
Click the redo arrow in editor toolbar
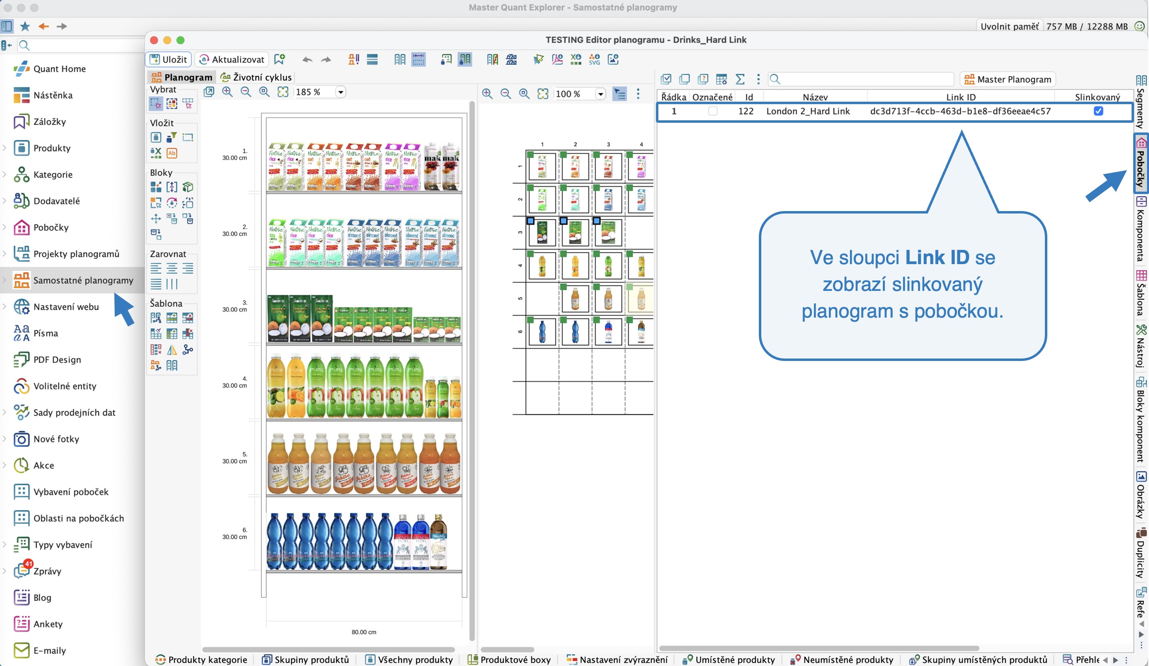click(x=326, y=60)
